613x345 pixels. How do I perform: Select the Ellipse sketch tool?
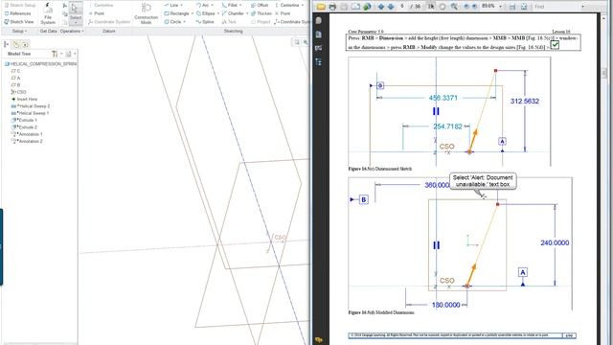pyautogui.click(x=205, y=13)
